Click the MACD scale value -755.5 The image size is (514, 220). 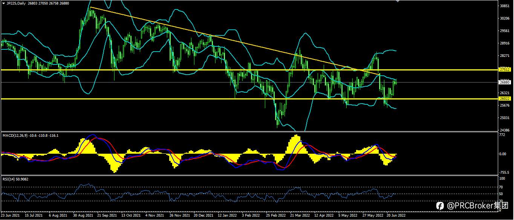pos(505,172)
